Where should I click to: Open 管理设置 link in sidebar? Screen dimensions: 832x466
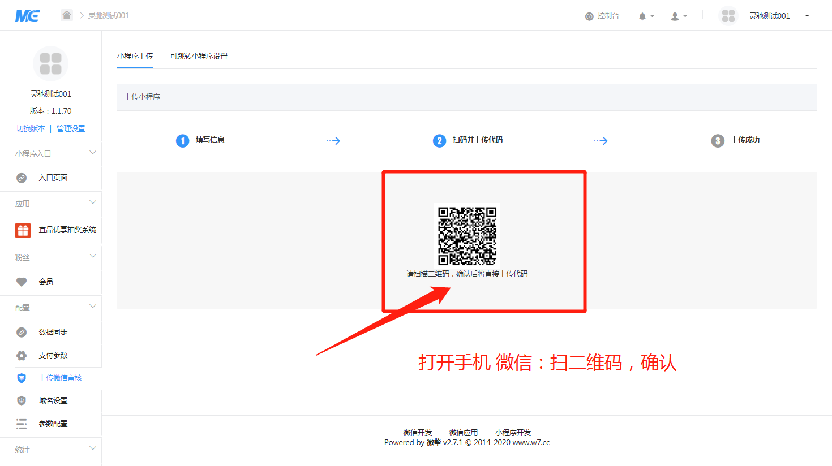(71, 128)
